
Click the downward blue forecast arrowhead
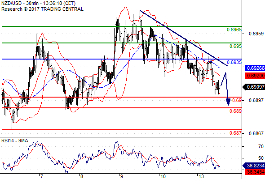(228, 102)
